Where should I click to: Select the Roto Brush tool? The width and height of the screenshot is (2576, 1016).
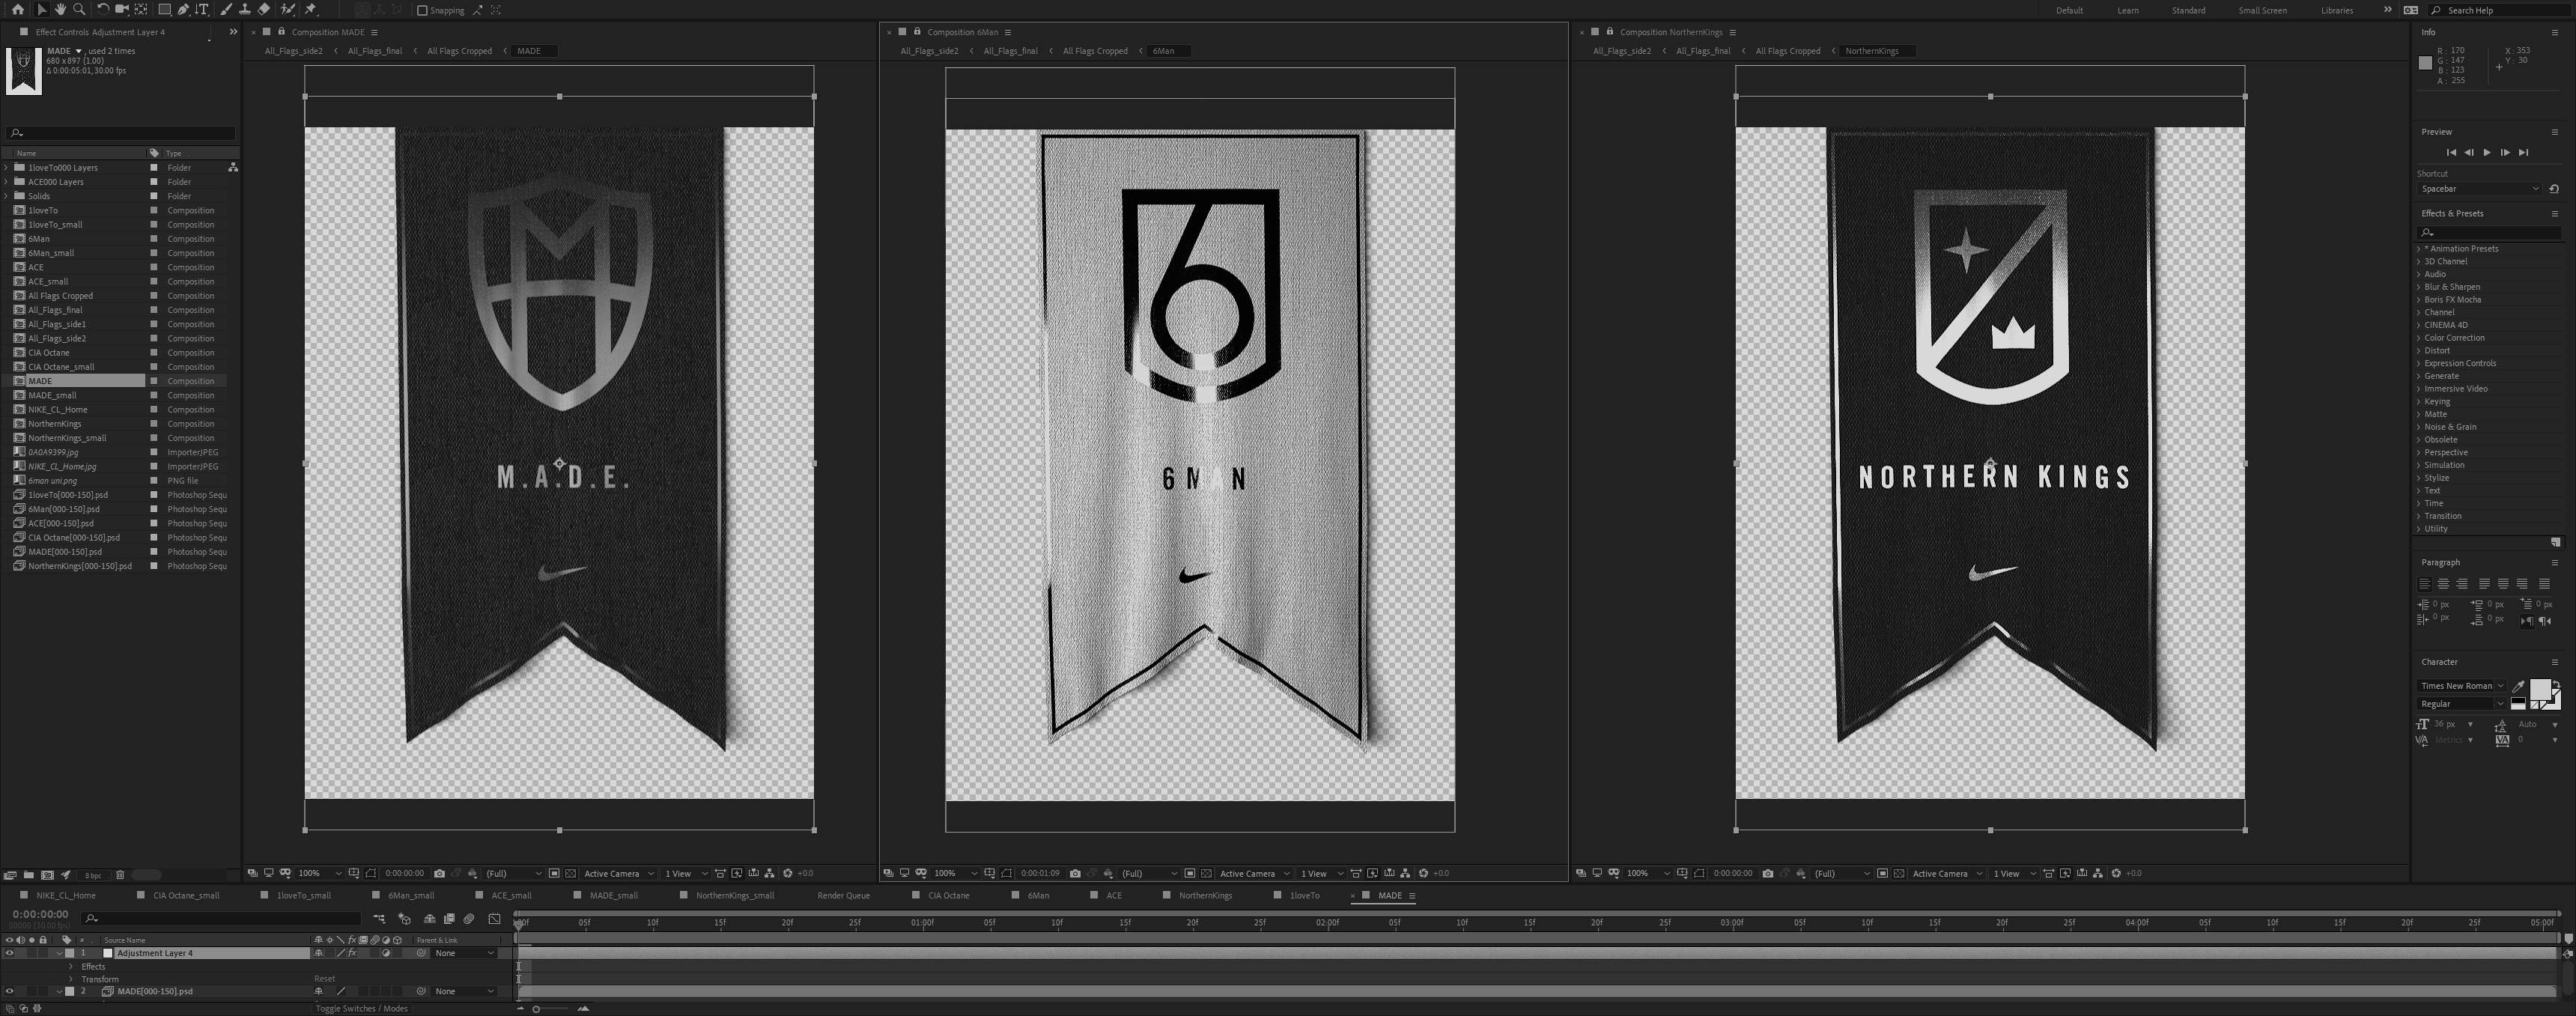tap(288, 9)
